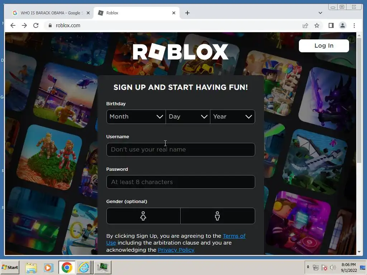Open the Year birthday dropdown
367x275 pixels.
point(232,117)
